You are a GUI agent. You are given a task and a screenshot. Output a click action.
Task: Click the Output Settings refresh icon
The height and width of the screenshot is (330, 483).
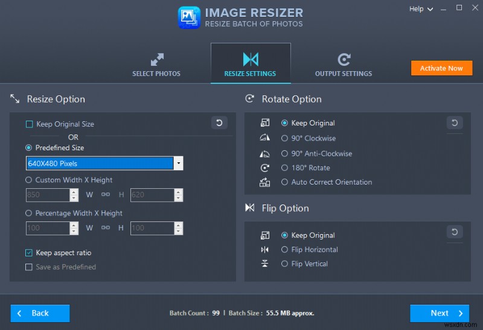coord(344,59)
